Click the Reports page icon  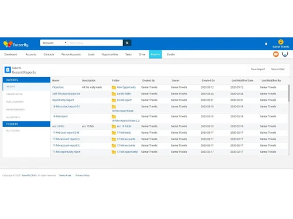8,70
